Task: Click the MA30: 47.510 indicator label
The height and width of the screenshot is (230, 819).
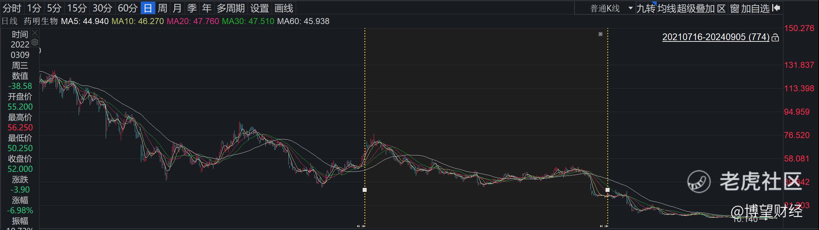Action: pos(248,21)
